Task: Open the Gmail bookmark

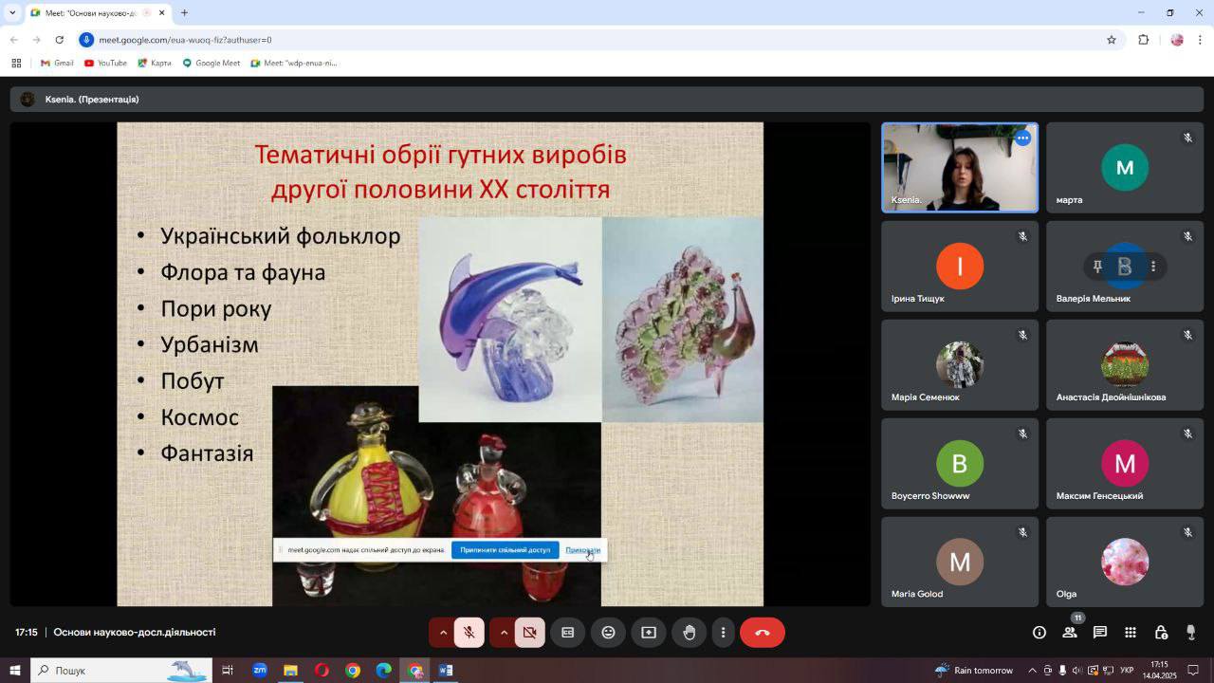Action: [57, 64]
